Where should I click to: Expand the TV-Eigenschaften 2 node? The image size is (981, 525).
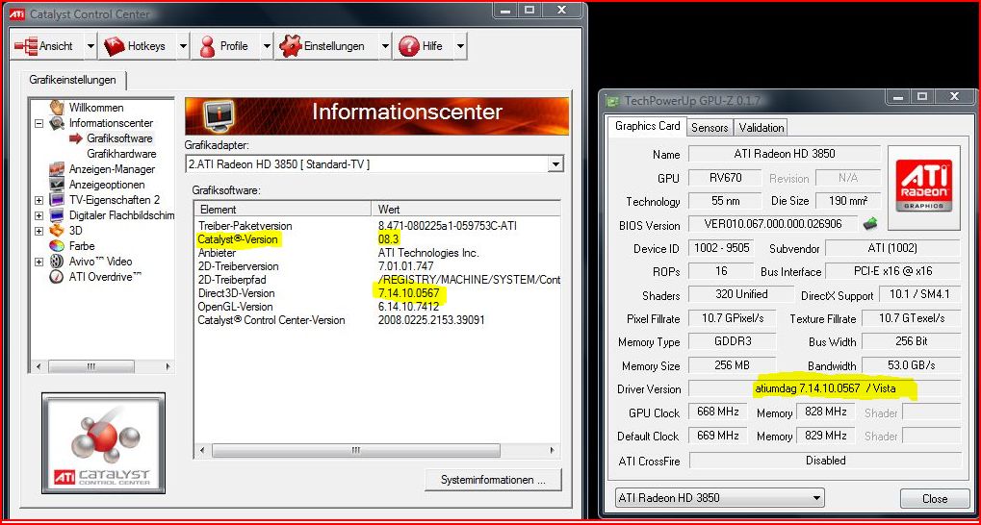coord(39,201)
